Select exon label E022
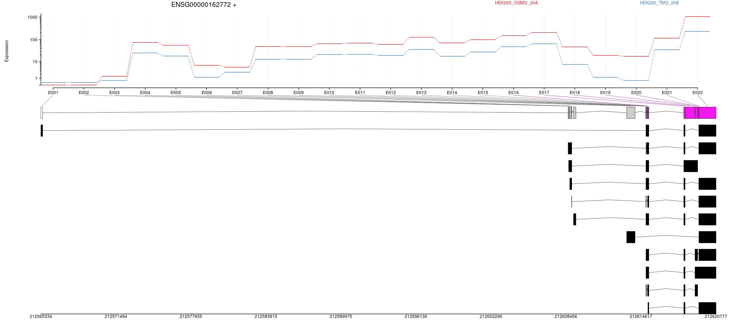This screenshot has width=750, height=322. (697, 93)
